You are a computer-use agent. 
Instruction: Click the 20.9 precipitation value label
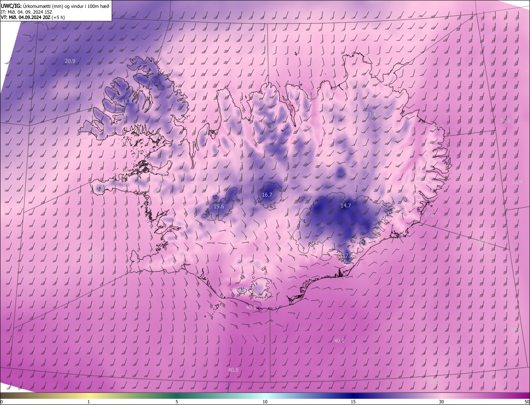click(70, 61)
